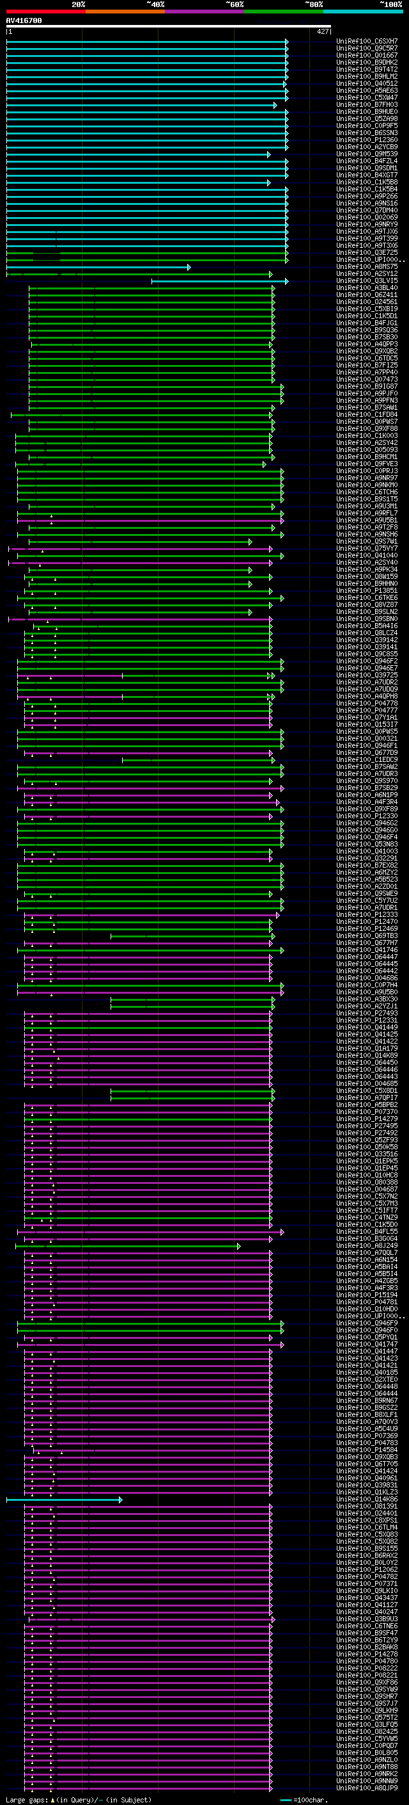
Task: Open hit UniRef100_C6SXH7
Action: 367,42
